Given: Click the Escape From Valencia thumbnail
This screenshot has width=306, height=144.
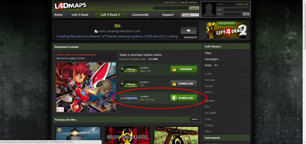Looking at the screenshot, I should pos(127,135).
